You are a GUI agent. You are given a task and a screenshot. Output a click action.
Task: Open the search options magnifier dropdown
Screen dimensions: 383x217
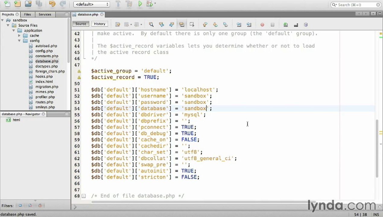[x=334, y=5]
